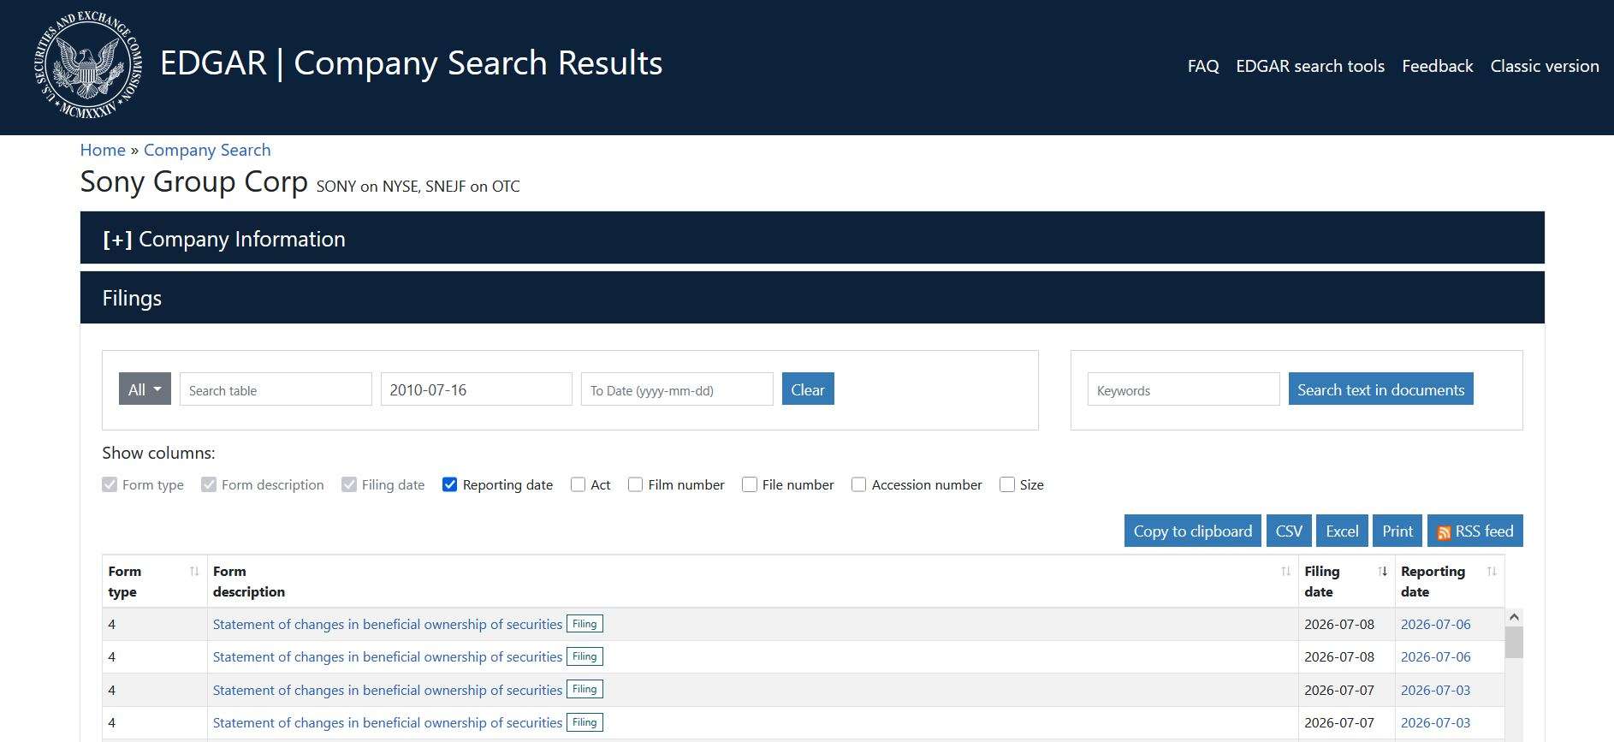Toggle the Form description column checkbox
The image size is (1614, 742).
coord(209,484)
